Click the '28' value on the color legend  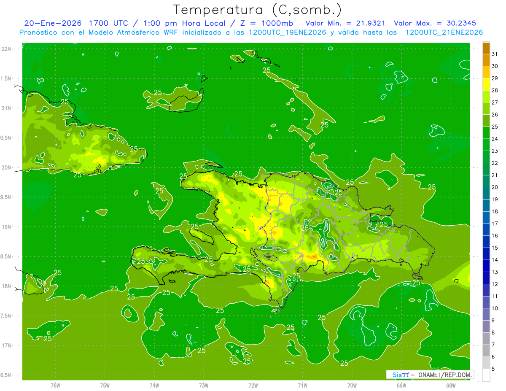pos(495,90)
